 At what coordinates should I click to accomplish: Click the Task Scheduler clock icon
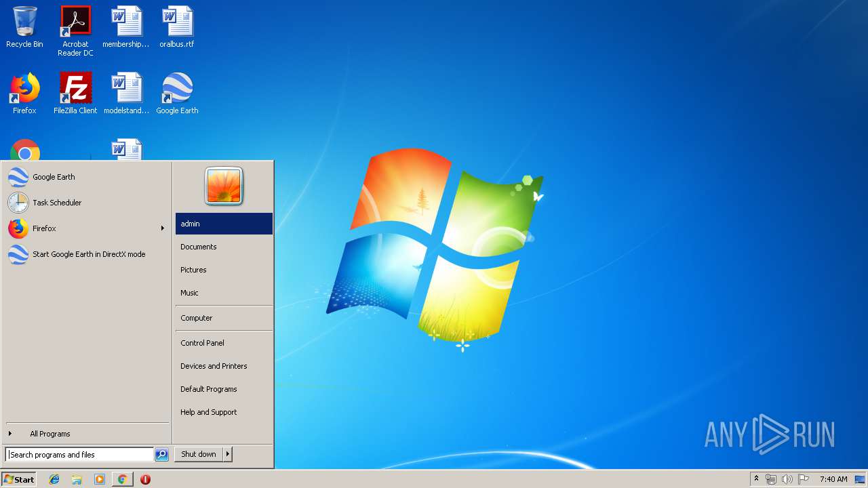18,203
